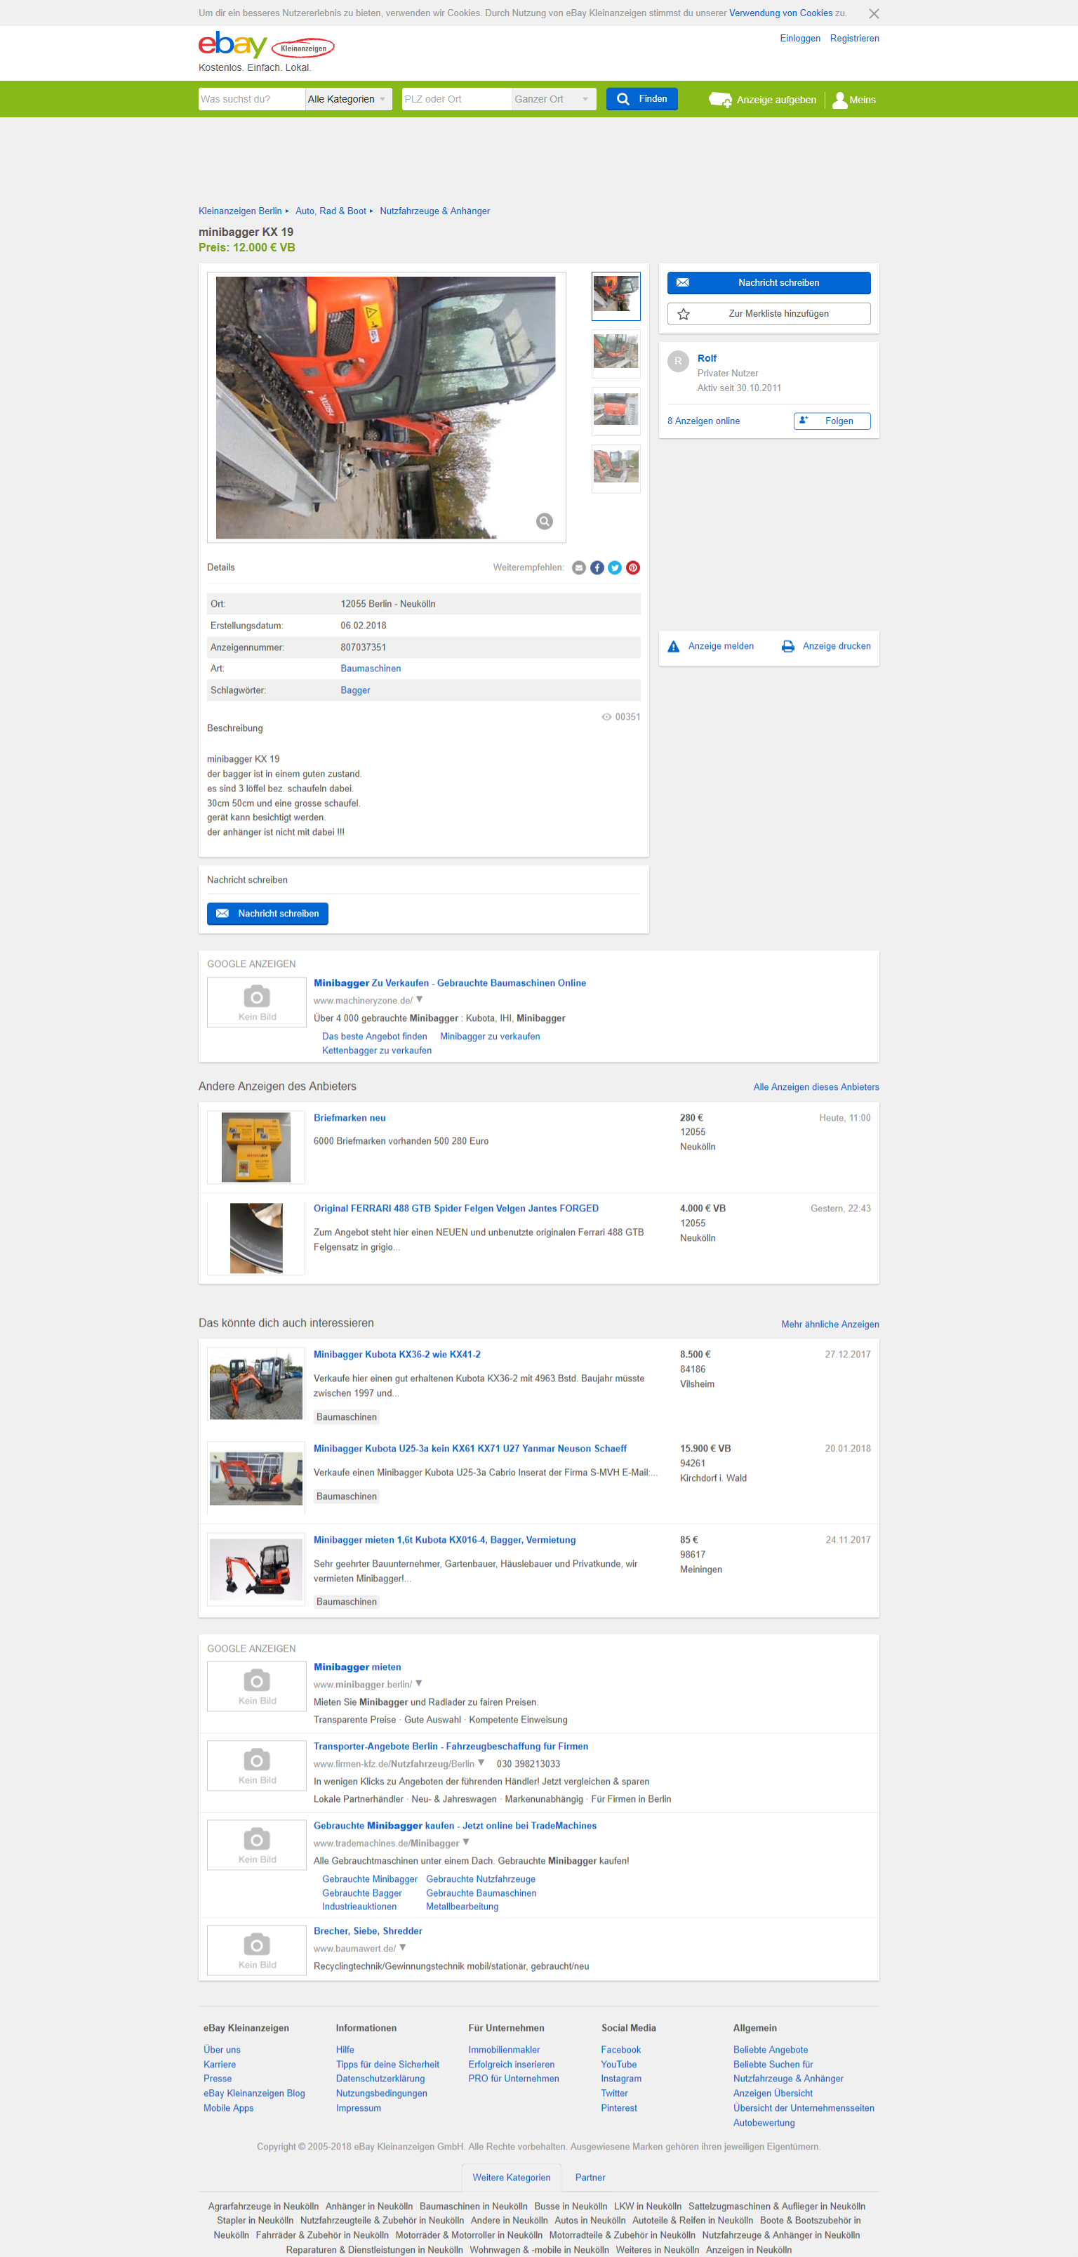1078x2257 pixels.
Task: Select second excavator thumbnail image
Action: [x=615, y=353]
